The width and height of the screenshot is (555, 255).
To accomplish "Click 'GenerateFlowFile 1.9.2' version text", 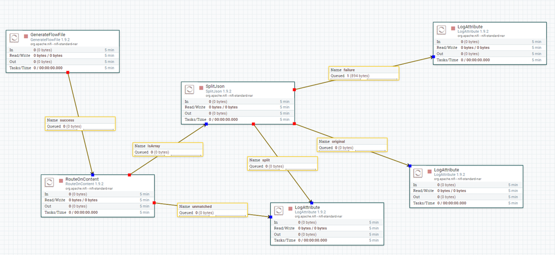I will (50, 40).
